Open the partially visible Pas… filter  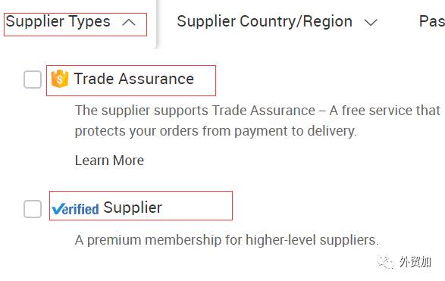431,21
